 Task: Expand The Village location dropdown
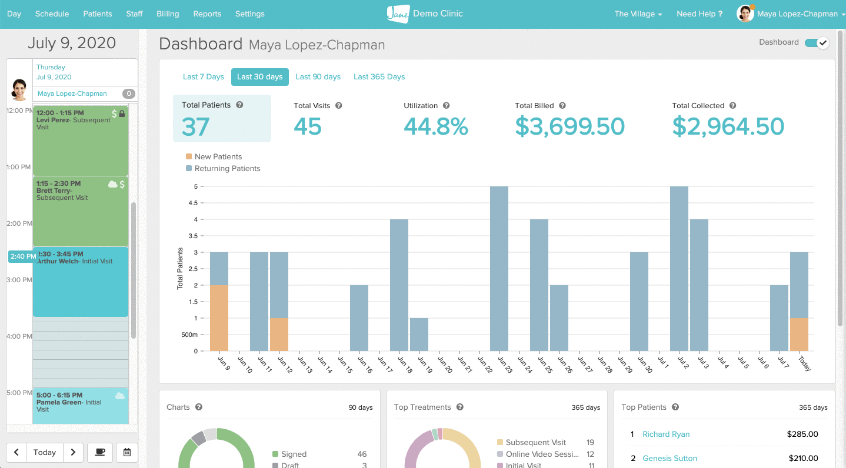(638, 14)
